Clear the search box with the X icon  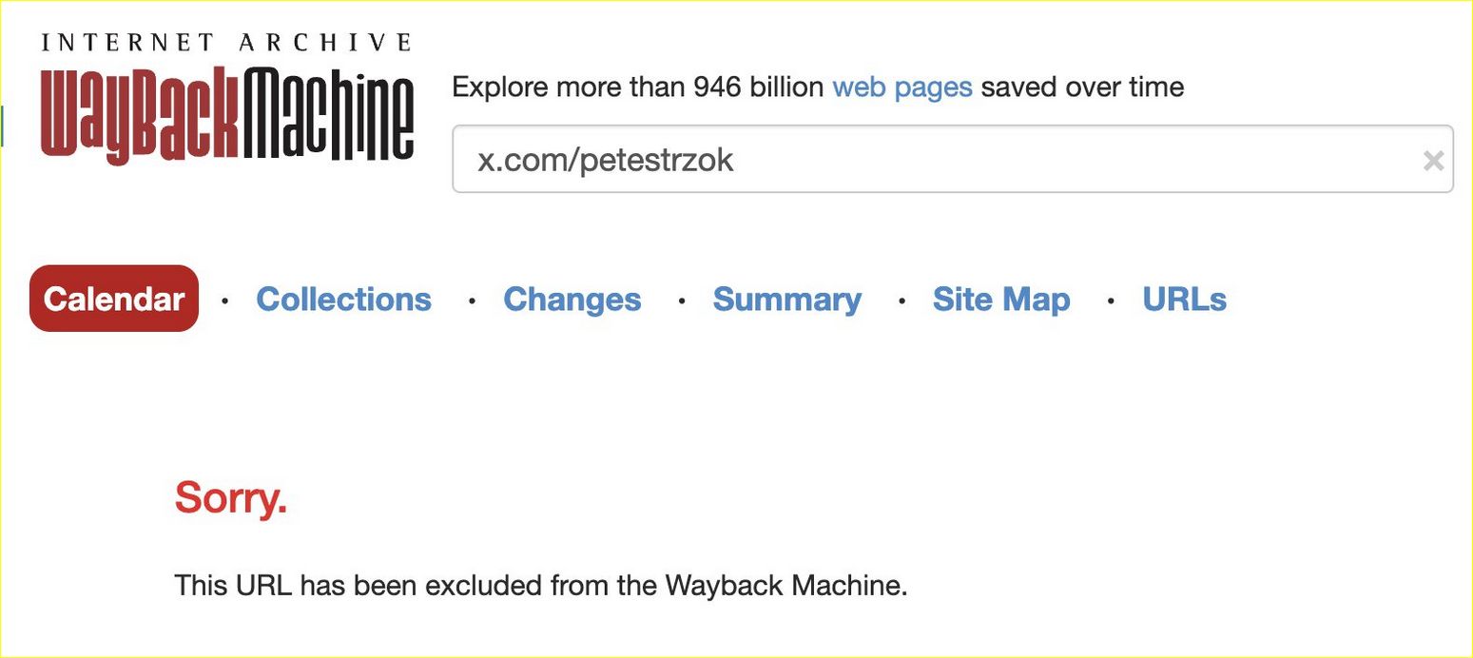click(1433, 161)
